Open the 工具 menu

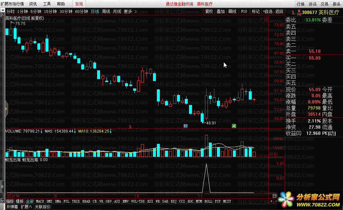47,4
